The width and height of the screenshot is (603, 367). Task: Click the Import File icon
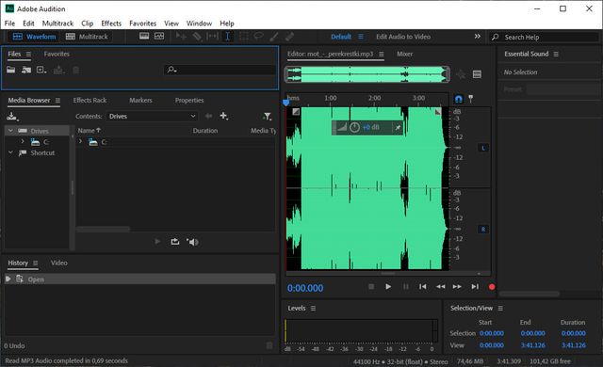(26, 70)
